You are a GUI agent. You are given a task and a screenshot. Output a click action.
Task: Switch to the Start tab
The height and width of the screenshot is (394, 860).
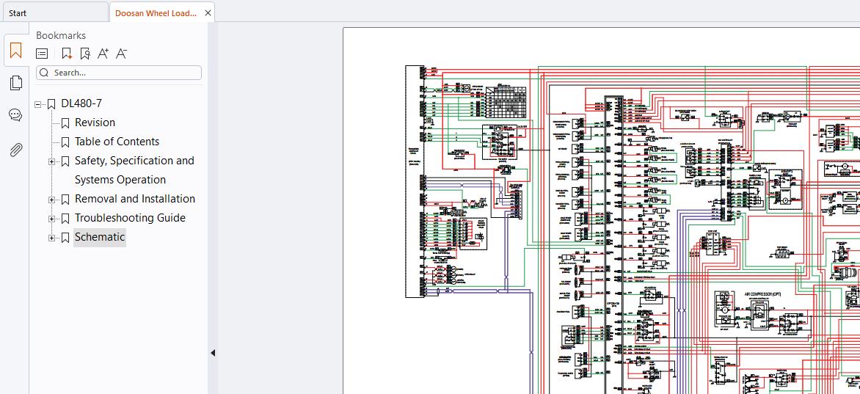coord(18,12)
